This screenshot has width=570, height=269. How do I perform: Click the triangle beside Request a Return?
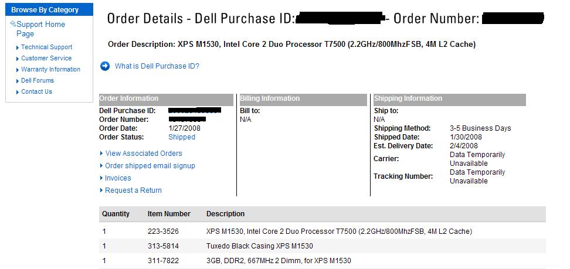click(101, 190)
